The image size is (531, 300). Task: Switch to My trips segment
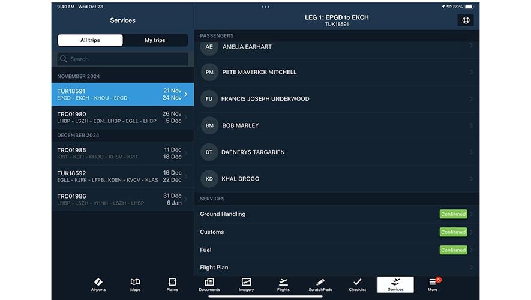click(155, 40)
